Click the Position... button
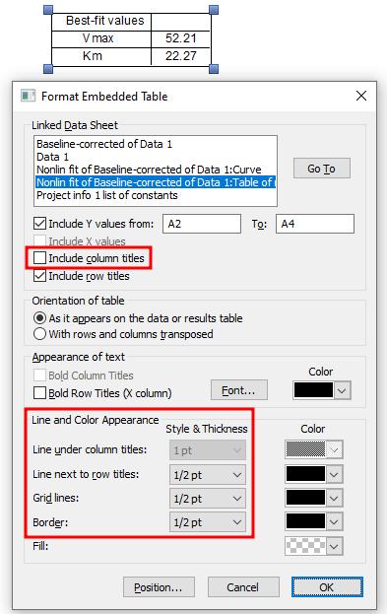This screenshot has width=387, height=614. click(159, 587)
